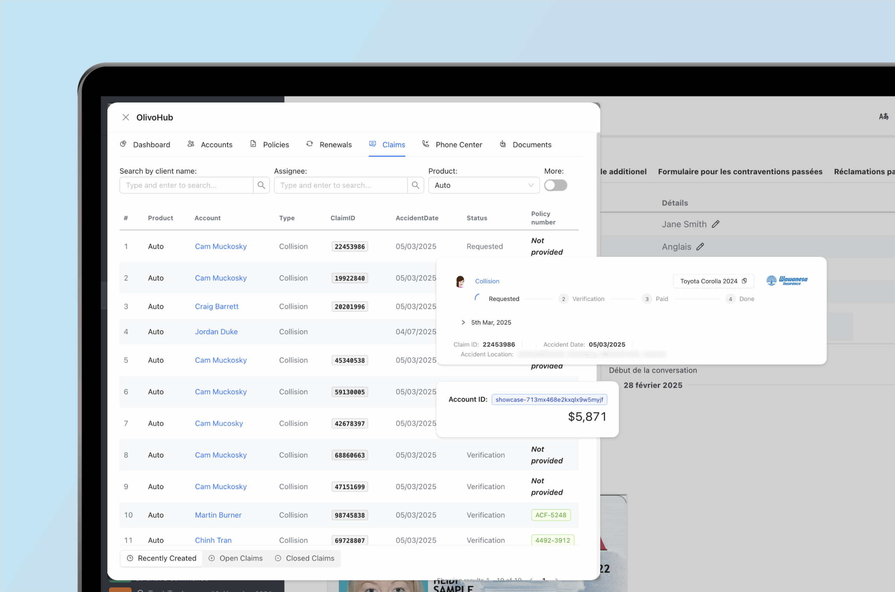Copy the Toyota Corolla 2024 label
Screen dimensions: 895x592
click(x=744, y=281)
